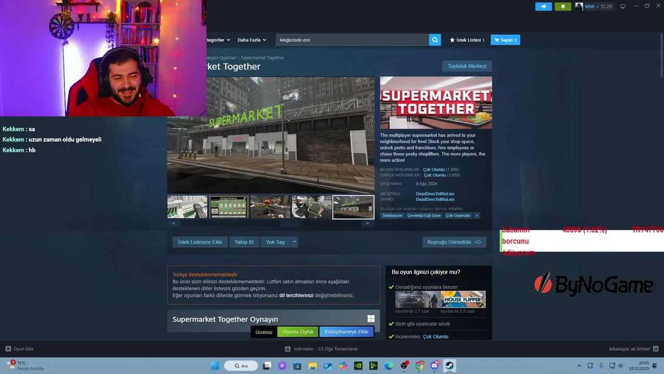Select the manager blackboard thumbnail

(x=229, y=207)
